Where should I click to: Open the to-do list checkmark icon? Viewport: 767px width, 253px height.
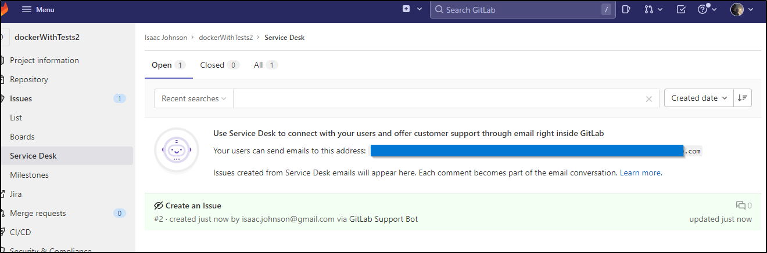(682, 9)
